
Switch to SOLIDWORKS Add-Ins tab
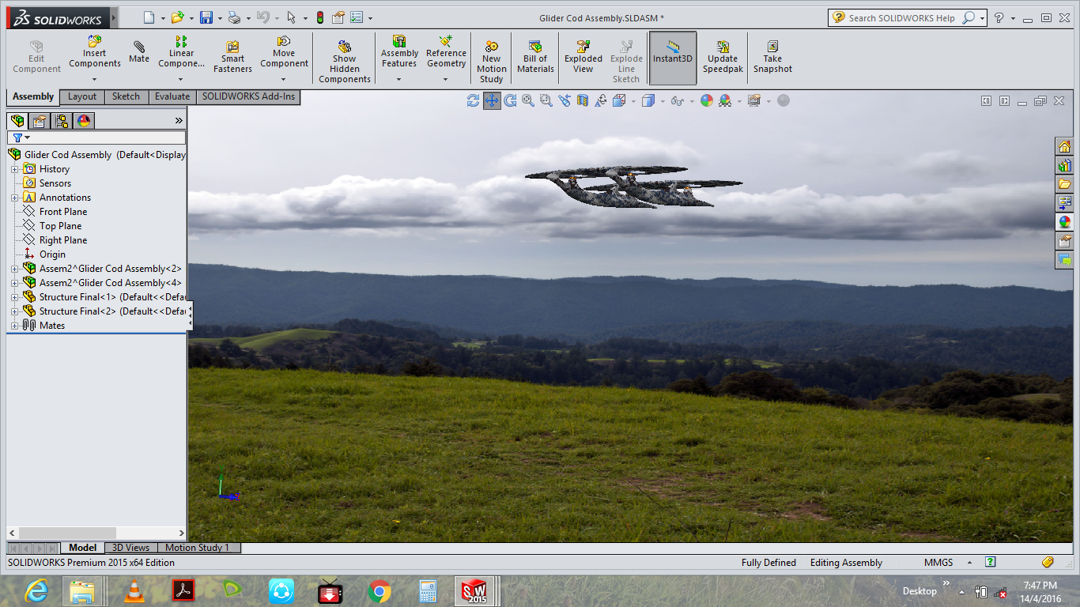click(x=248, y=96)
